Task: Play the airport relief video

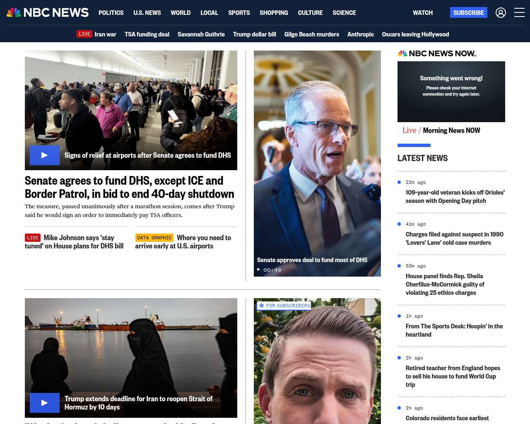Action: [x=45, y=155]
